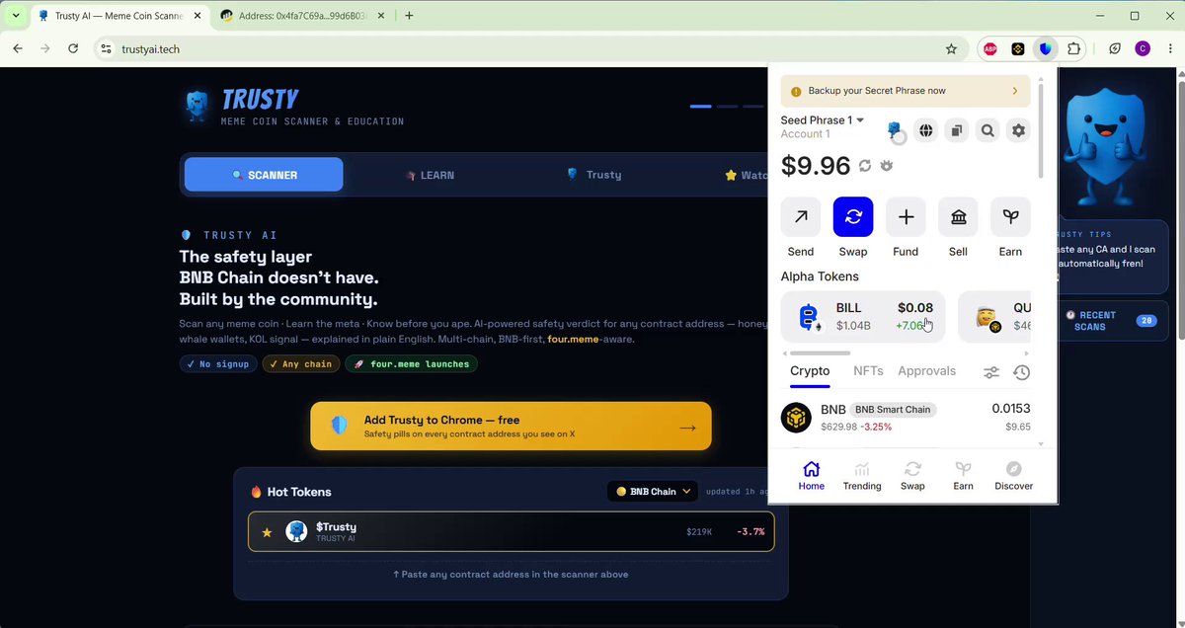Click the Earn sprout button under balance
Screen dimensions: 1185x628
pos(1010,216)
